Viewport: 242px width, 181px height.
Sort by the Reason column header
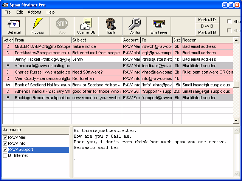coord(206,40)
